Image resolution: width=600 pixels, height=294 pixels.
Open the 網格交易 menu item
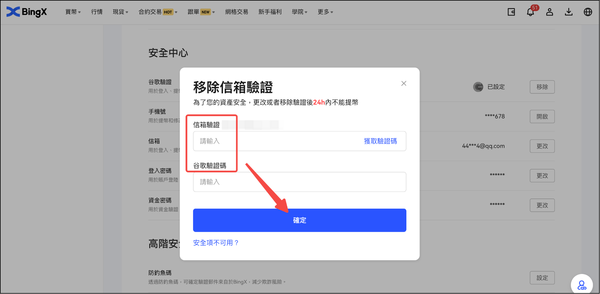point(236,12)
